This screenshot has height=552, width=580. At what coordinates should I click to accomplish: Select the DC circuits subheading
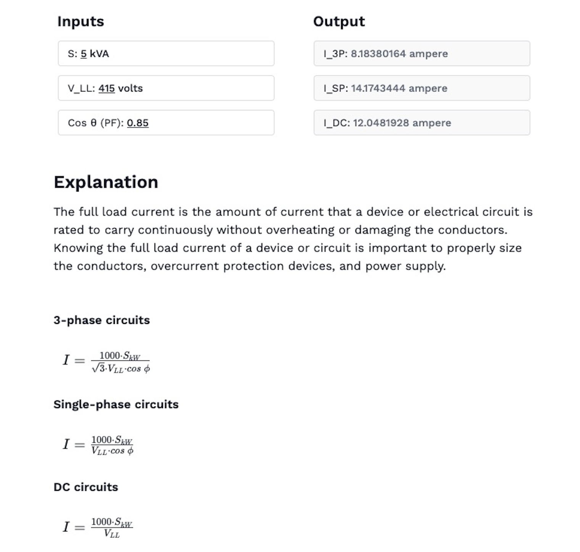[x=85, y=487]
